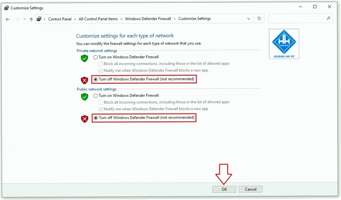This screenshot has width=341, height=200.
Task: Discard changes with Cancel button
Action: 250,189
